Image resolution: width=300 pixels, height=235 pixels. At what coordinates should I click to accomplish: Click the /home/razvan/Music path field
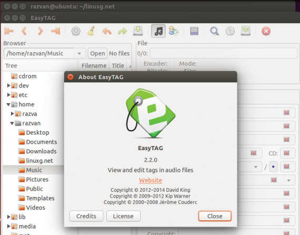[x=39, y=53]
